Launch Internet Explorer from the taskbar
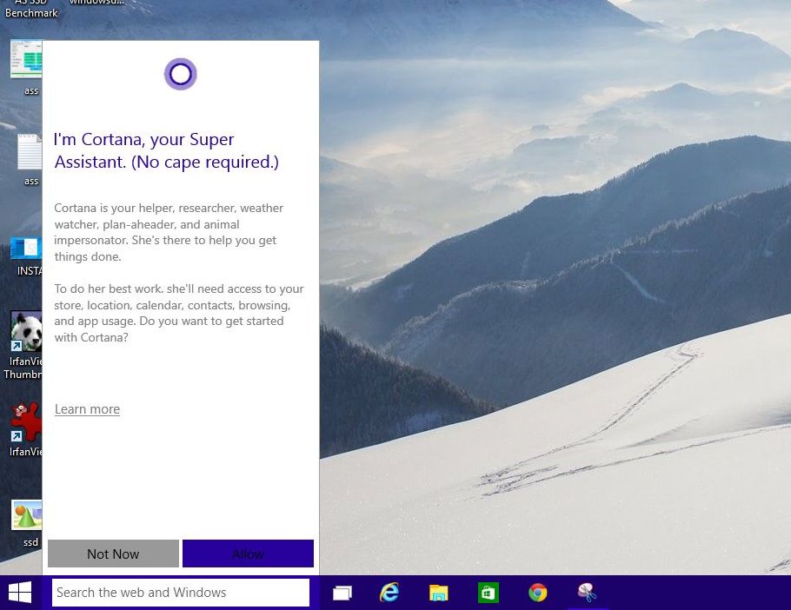The image size is (791, 610). click(389, 592)
